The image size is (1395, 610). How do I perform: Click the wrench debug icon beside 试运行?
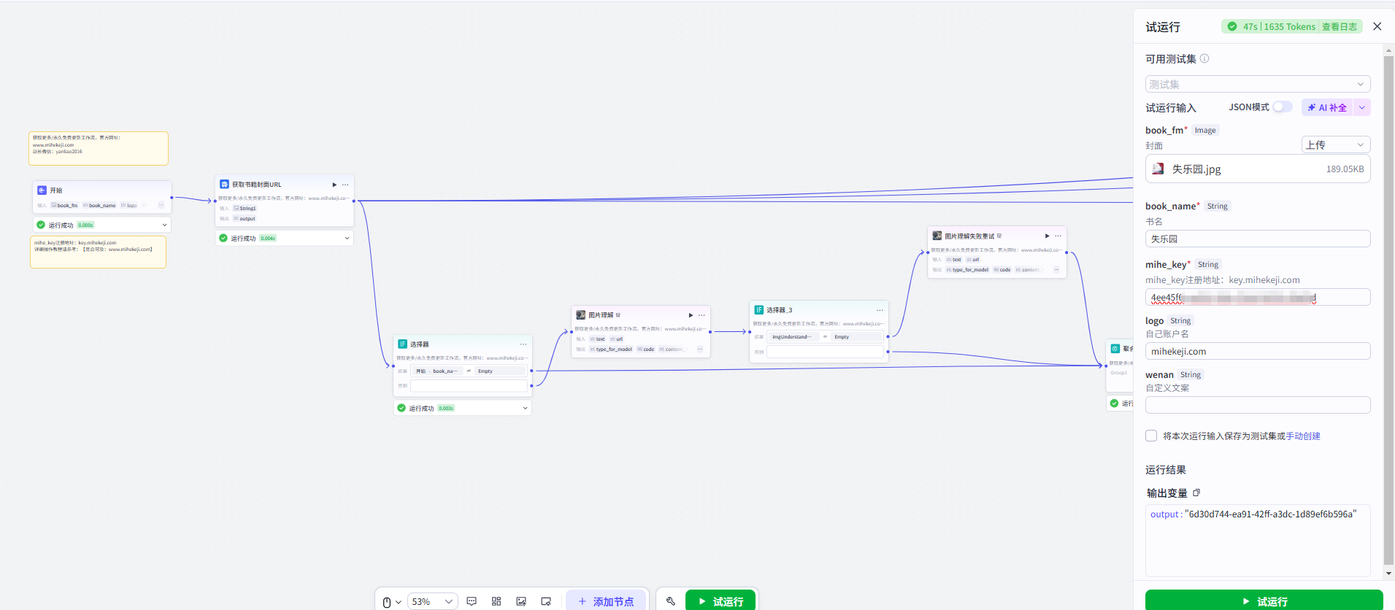pyautogui.click(x=671, y=601)
